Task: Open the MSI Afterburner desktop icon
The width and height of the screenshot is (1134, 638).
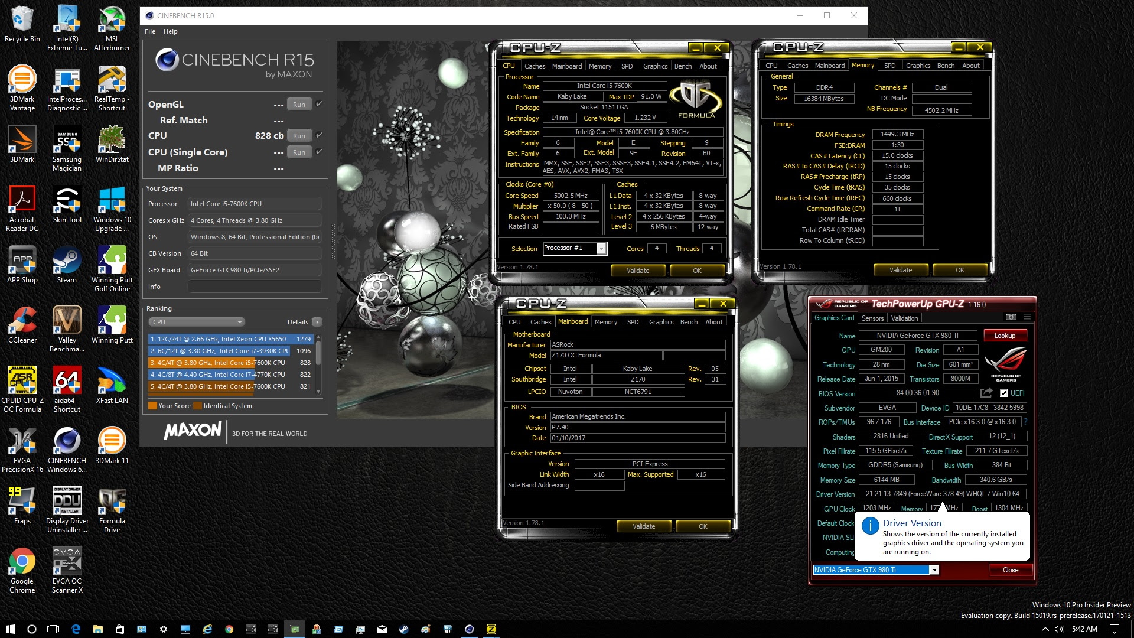Action: [112, 28]
